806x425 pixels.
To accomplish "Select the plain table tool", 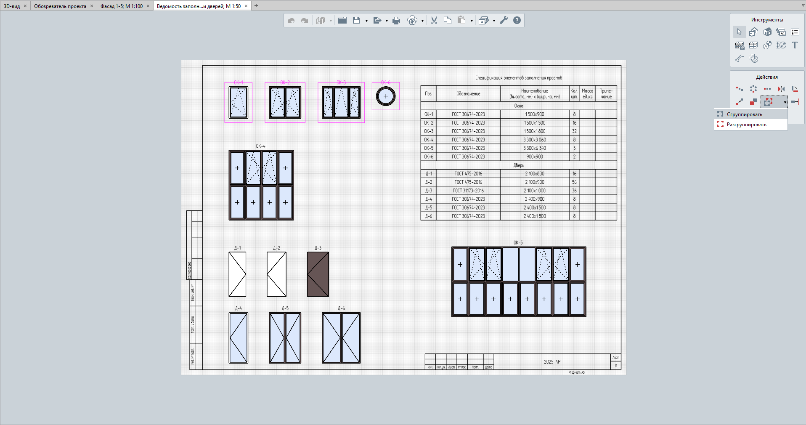I will pyautogui.click(x=753, y=45).
